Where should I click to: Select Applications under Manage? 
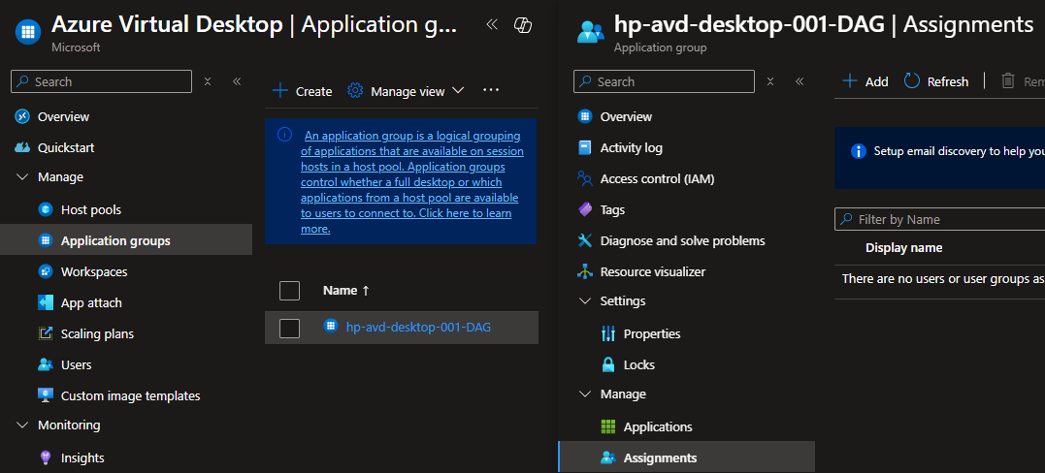point(657,426)
